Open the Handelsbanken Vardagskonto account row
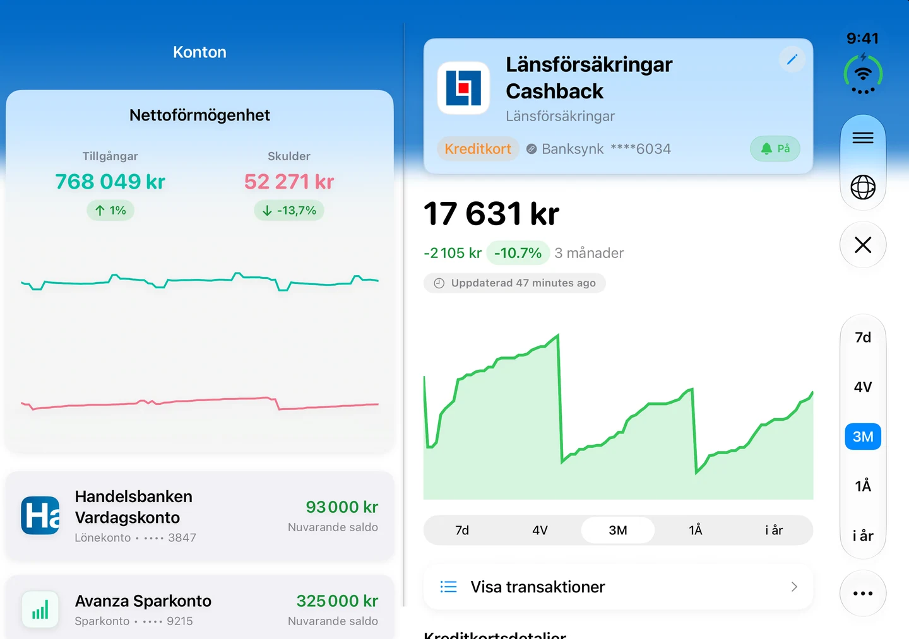 [200, 516]
